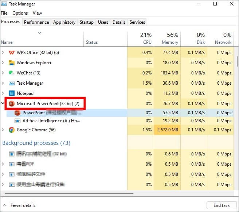
Task: Switch to the Services tab
Action: coord(137,22)
